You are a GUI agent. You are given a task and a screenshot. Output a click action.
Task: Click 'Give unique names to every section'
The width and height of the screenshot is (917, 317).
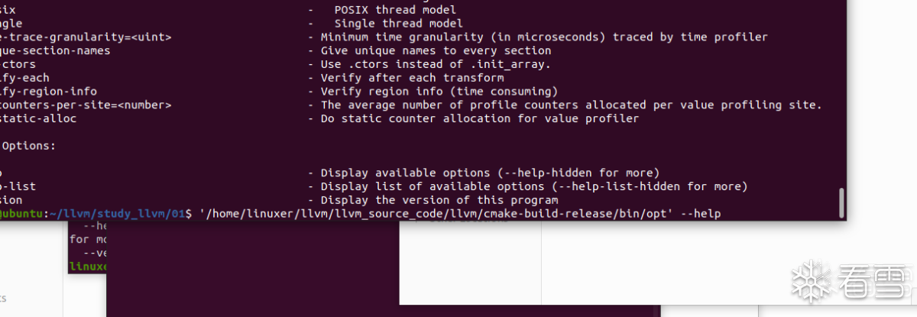coord(436,50)
